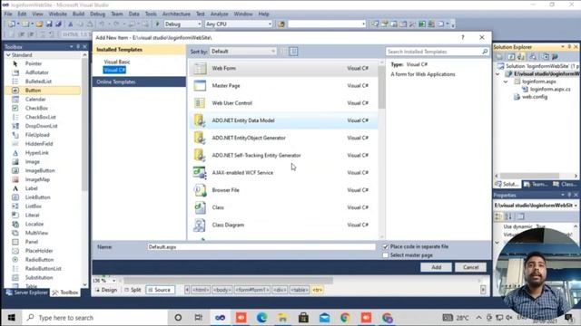Select the Browser File template
This screenshot has height=326, width=581.
(283, 190)
